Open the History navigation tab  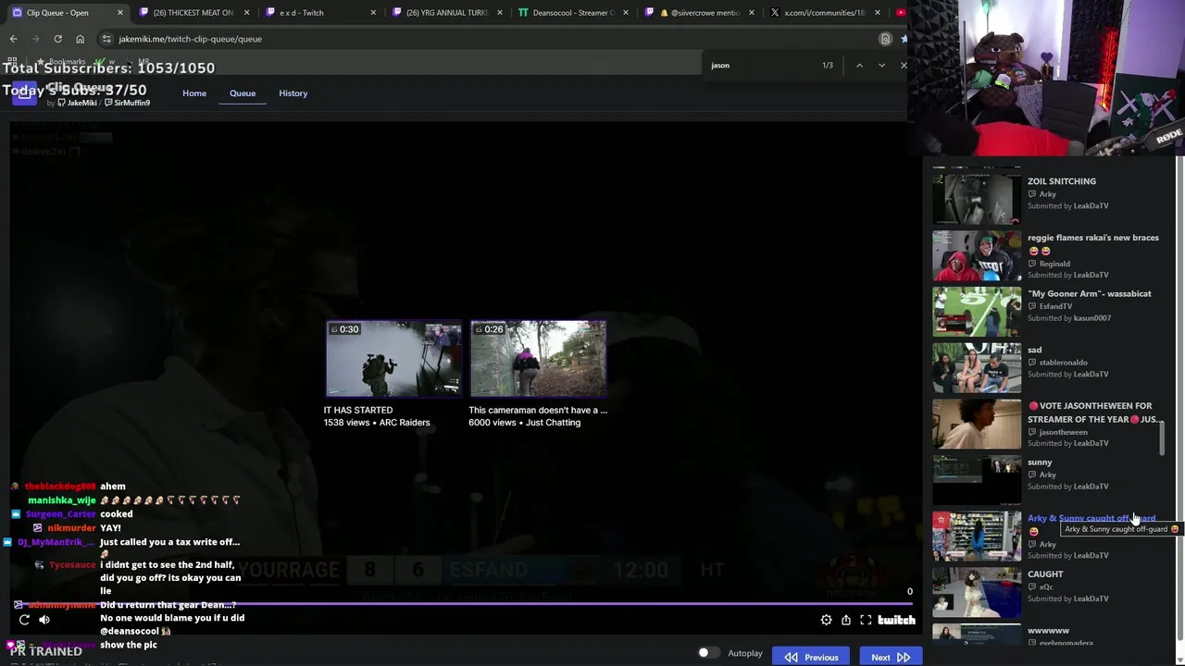(x=293, y=92)
